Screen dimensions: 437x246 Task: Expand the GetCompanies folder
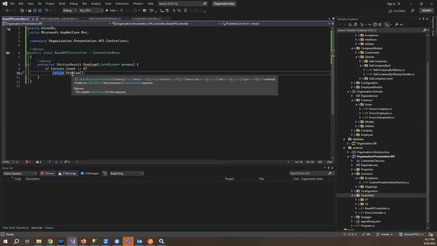pos(360,61)
